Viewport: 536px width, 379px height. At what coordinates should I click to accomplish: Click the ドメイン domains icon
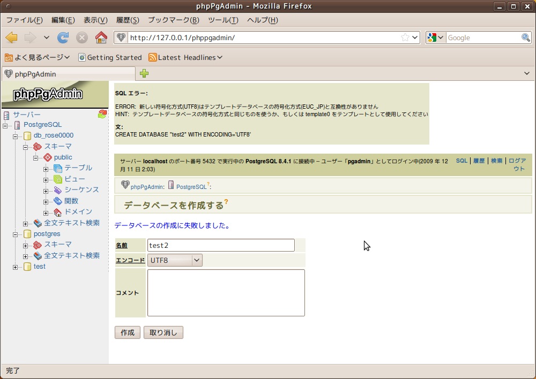(x=58, y=213)
